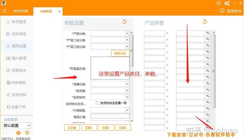Click add-list icon in sixth 产品参数 row
The height and width of the screenshot is (140, 244).
208,65
